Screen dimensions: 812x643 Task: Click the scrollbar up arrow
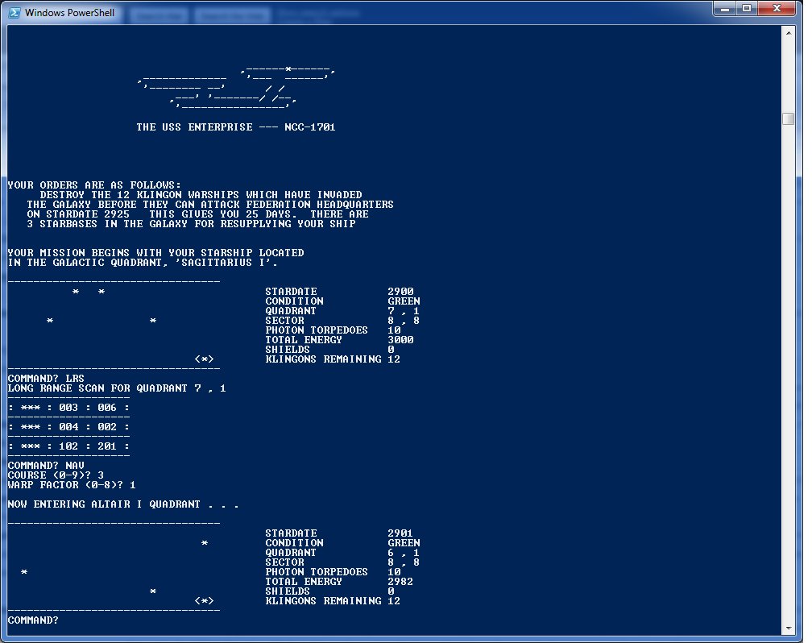coord(788,33)
